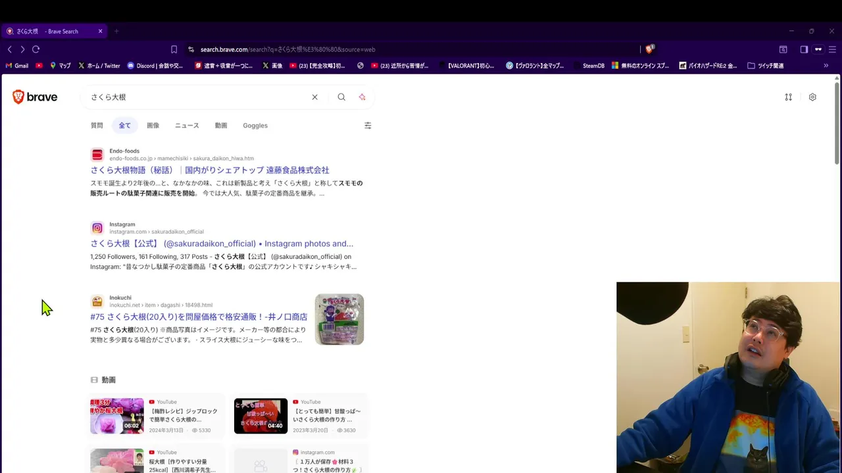Click the Instagram site favicon
The width and height of the screenshot is (842, 473).
(97, 229)
